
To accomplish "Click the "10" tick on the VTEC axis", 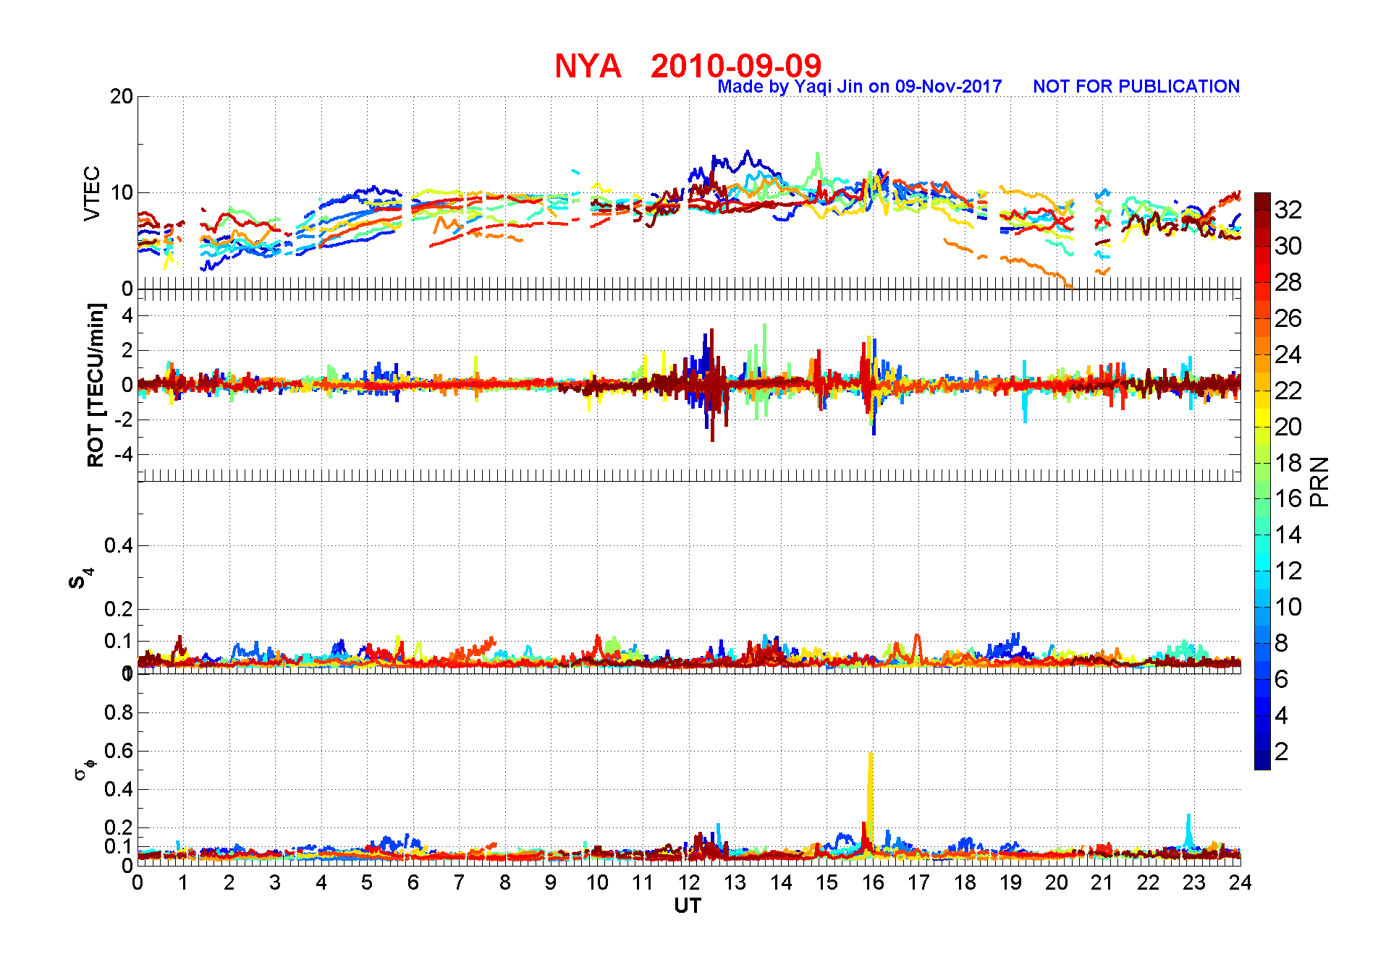I will coord(122,192).
